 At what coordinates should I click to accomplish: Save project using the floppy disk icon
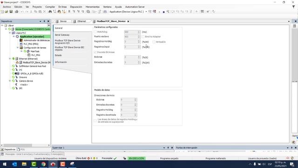coord(11,12)
